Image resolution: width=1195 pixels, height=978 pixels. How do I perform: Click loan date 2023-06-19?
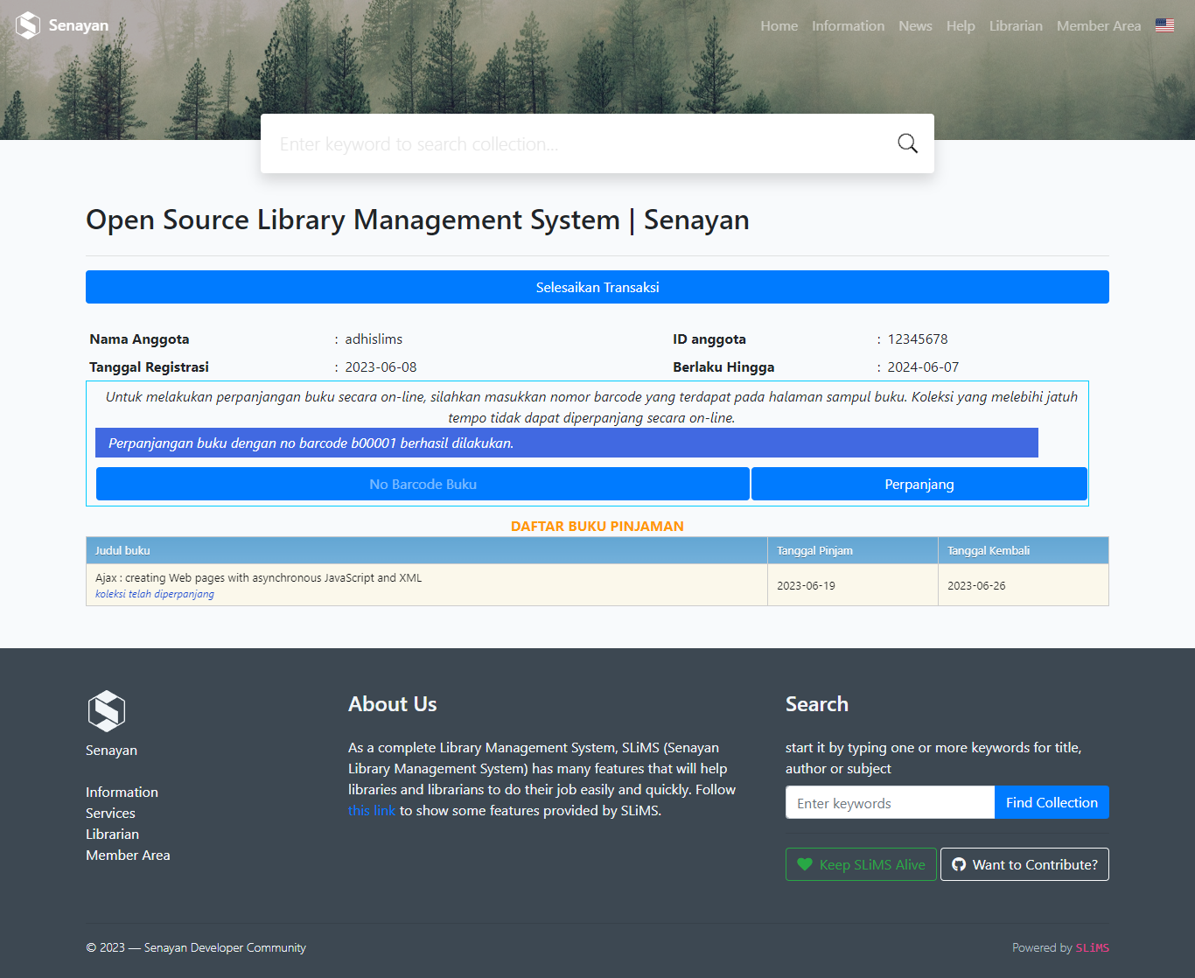pos(806,585)
